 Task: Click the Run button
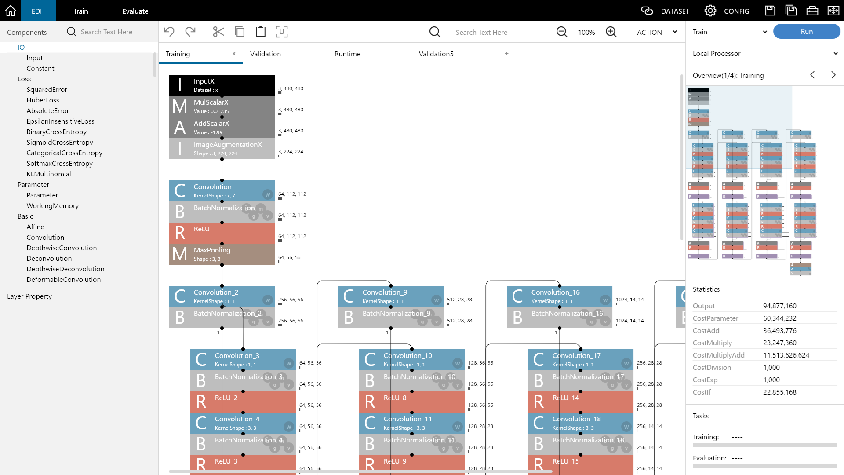[x=807, y=32]
